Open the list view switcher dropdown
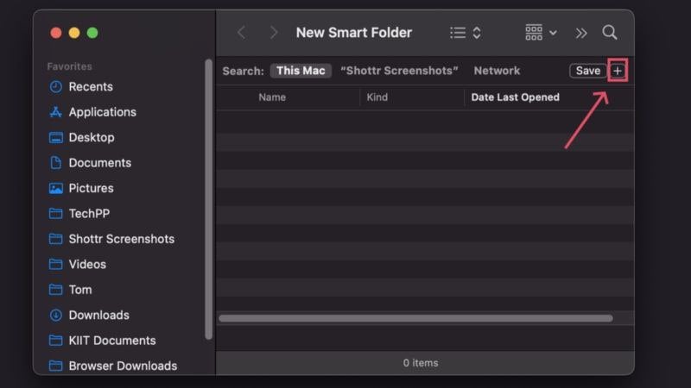Viewport: 691px width, 388px height. (x=465, y=33)
